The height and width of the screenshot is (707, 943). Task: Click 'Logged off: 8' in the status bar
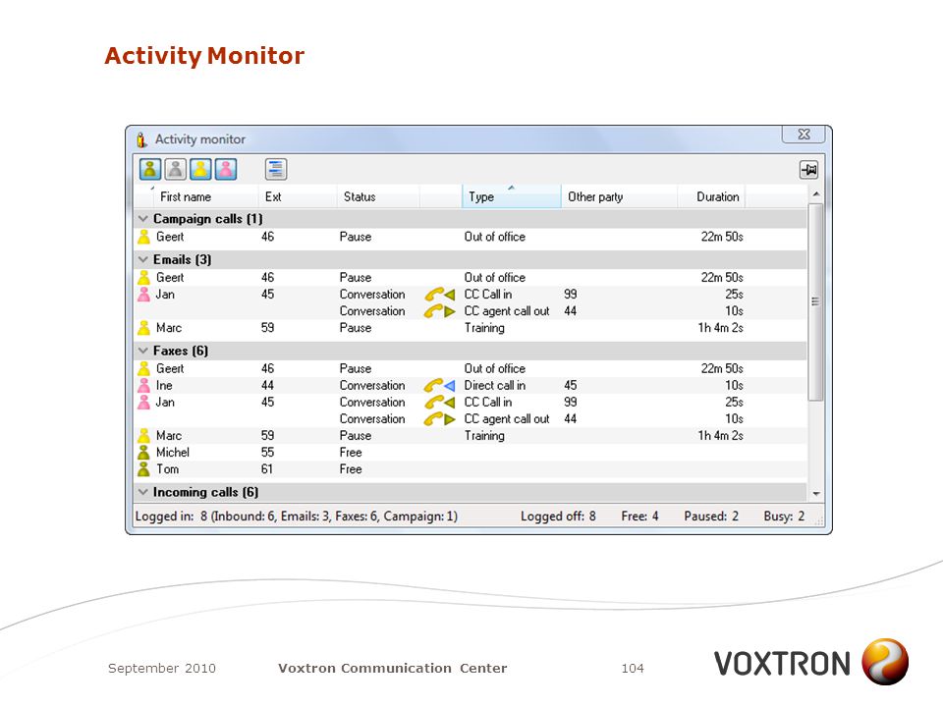tap(558, 517)
